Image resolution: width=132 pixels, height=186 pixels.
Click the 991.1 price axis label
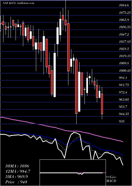point(123,78)
